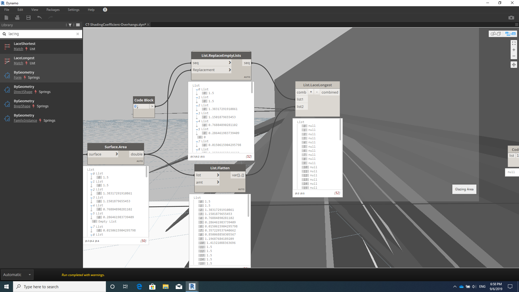The image size is (519, 292).
Task: Click the FamilyInstance category link
Action: pyautogui.click(x=25, y=121)
